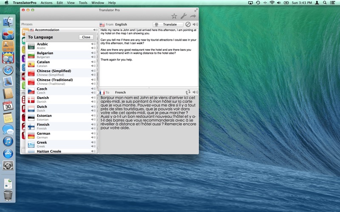The height and width of the screenshot is (212, 340).
Task: Enter full screen using the window's arrows icon
Action: (196, 10)
